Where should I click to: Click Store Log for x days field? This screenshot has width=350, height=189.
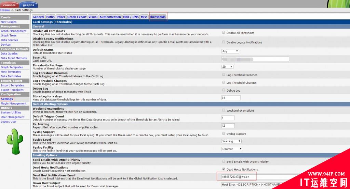231,98
